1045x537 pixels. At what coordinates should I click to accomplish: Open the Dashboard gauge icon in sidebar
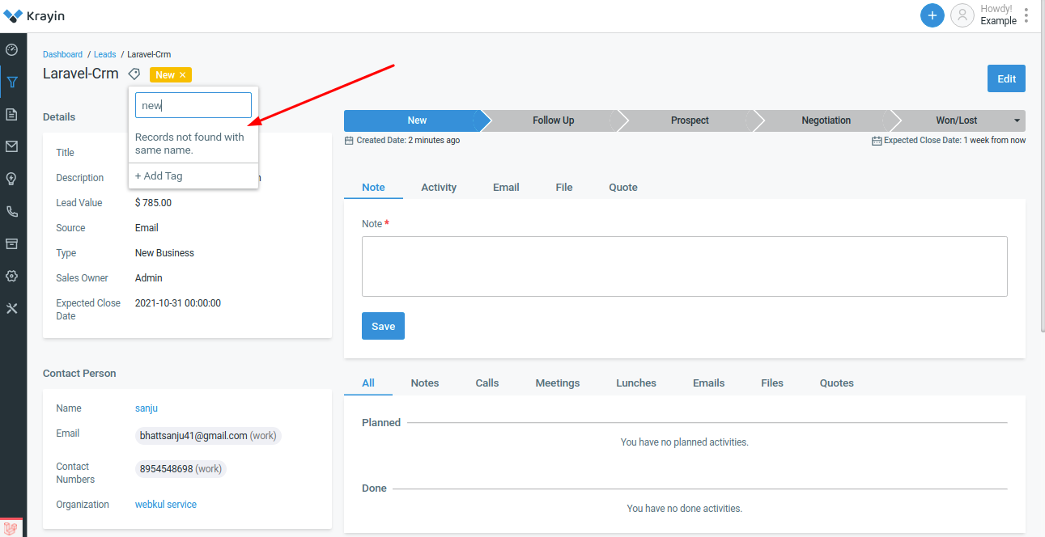[12, 49]
